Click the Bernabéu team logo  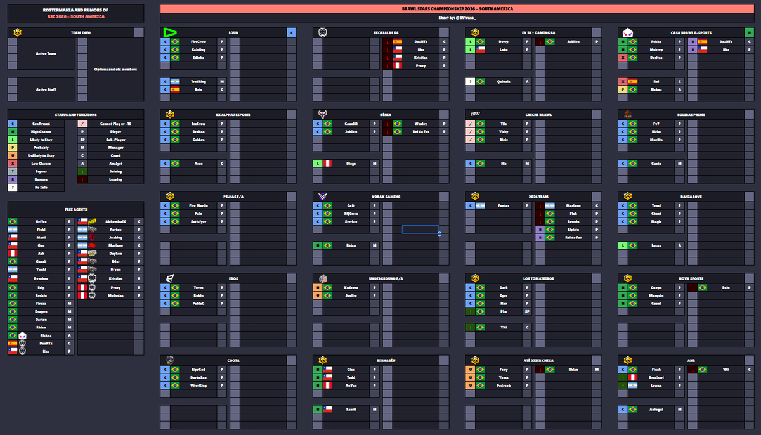click(x=322, y=360)
